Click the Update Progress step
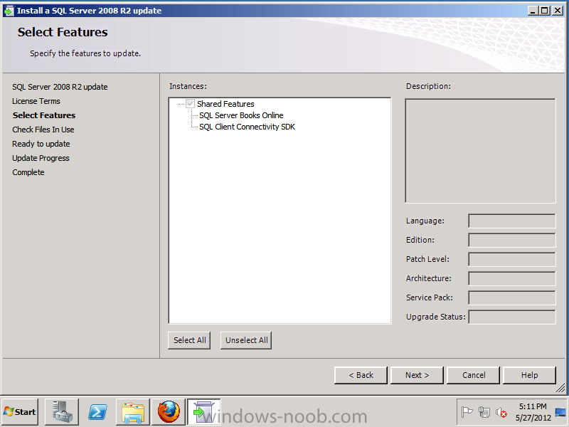The image size is (569, 427). pos(41,158)
